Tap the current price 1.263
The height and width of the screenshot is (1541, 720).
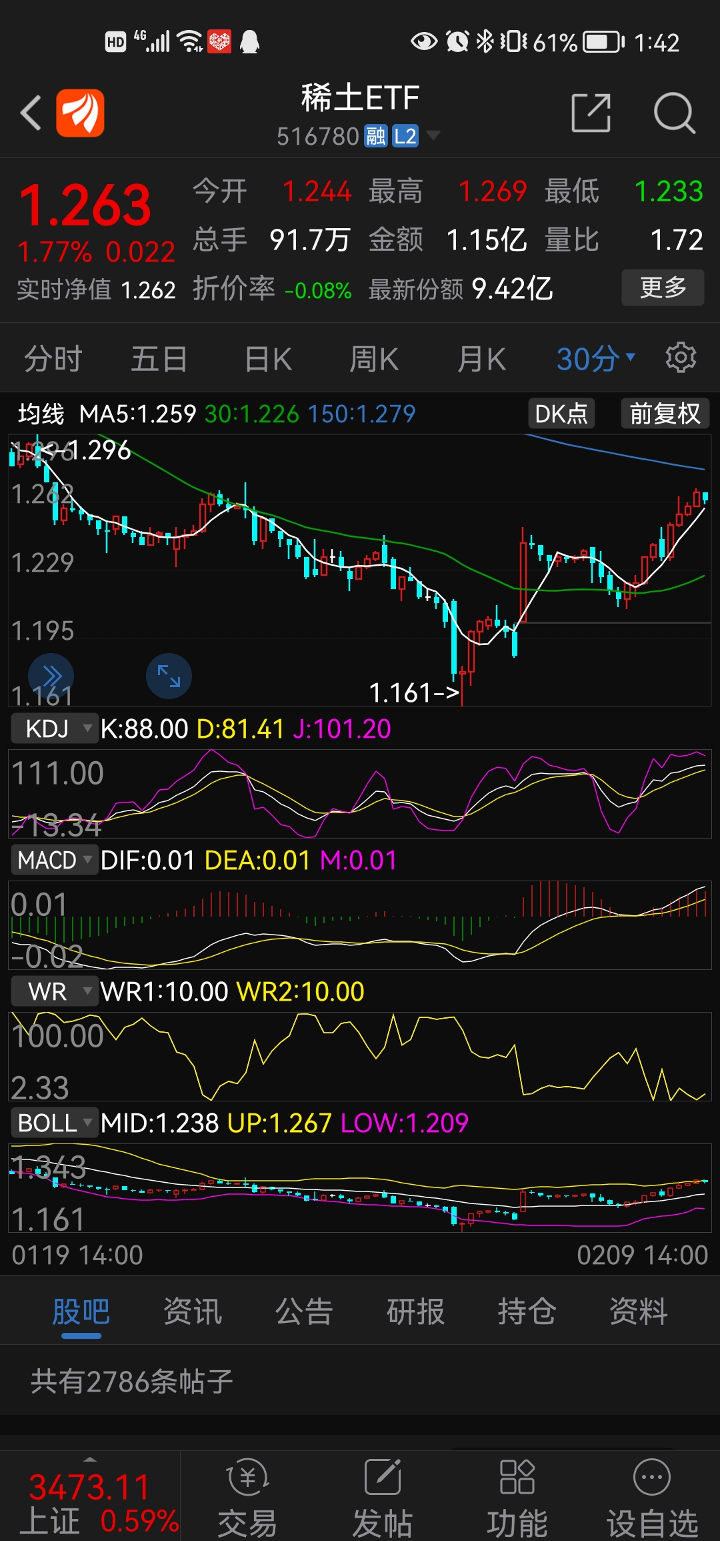(85, 205)
